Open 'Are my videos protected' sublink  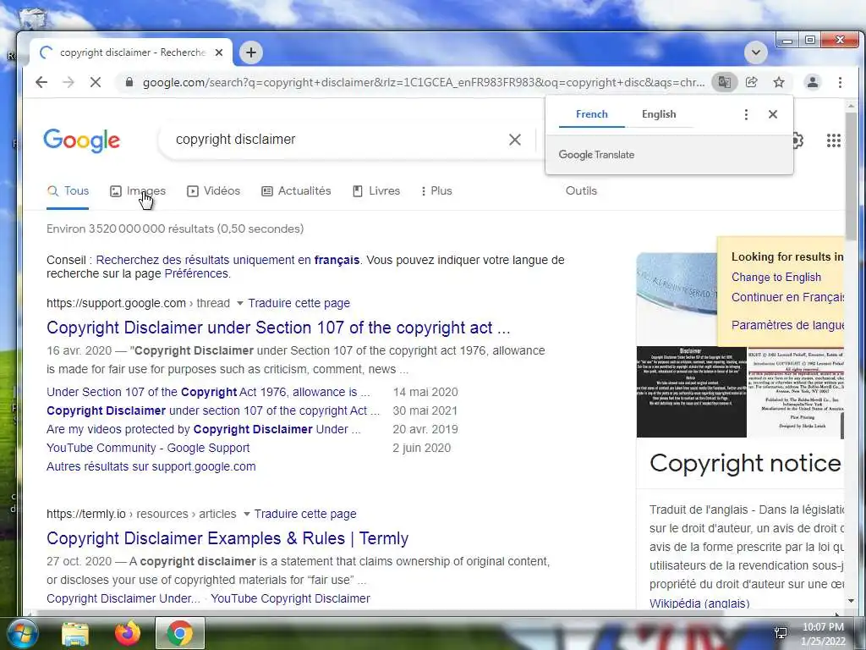203,429
